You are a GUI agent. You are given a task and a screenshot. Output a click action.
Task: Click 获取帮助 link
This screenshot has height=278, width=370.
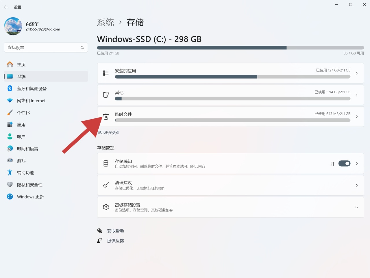tap(115, 231)
